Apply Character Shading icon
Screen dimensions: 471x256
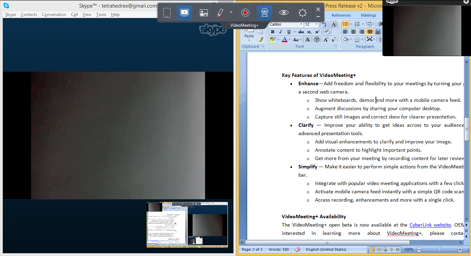307,39
